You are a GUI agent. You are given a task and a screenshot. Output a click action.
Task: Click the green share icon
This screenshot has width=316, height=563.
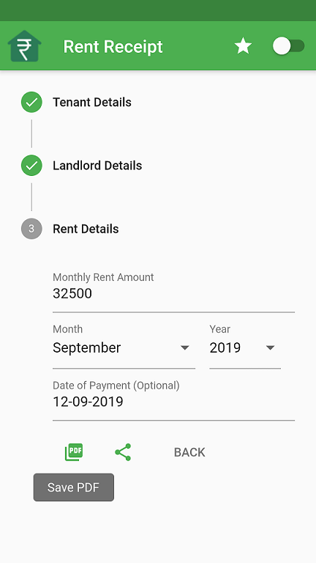pos(123,452)
